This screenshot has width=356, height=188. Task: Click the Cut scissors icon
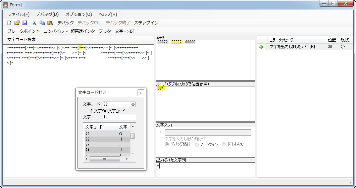(x=35, y=23)
